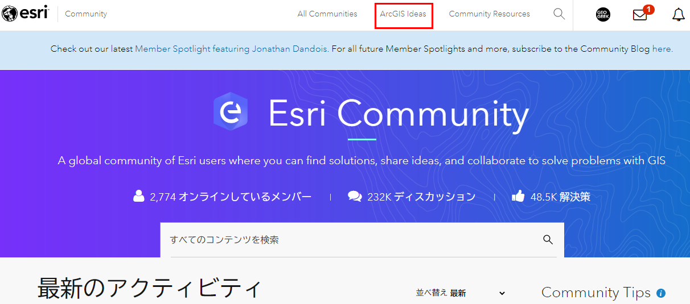Open the Community Resources menu

[490, 14]
